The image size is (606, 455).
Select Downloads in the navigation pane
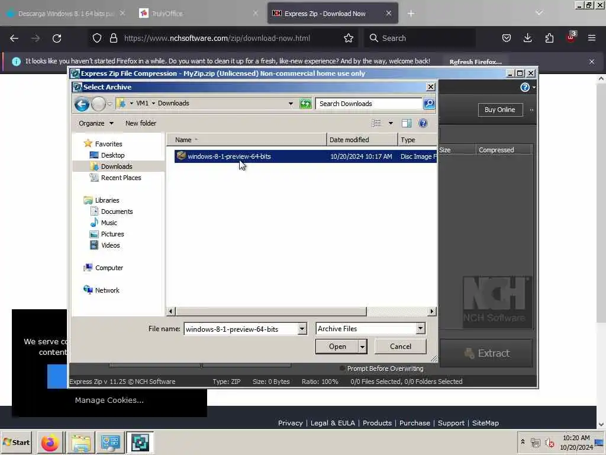117,166
